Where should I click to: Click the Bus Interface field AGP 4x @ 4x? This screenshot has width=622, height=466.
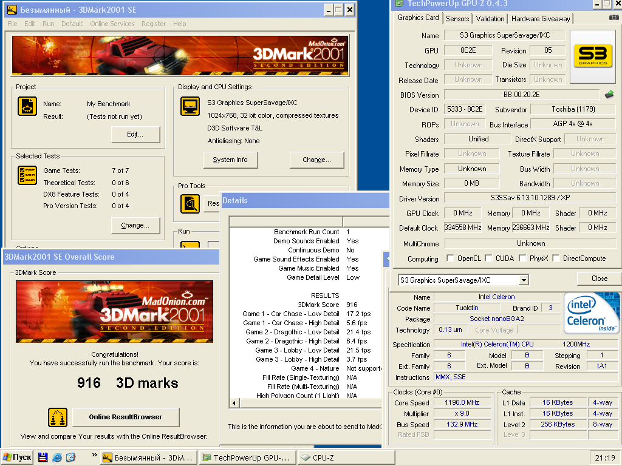point(573,124)
